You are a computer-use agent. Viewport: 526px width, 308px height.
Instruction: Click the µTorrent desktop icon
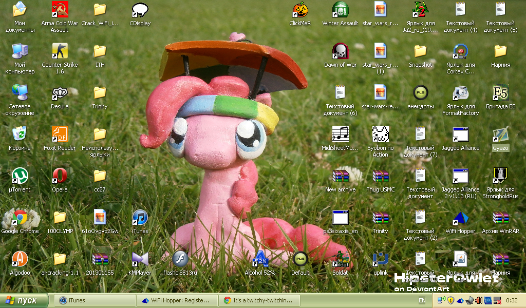(x=20, y=176)
